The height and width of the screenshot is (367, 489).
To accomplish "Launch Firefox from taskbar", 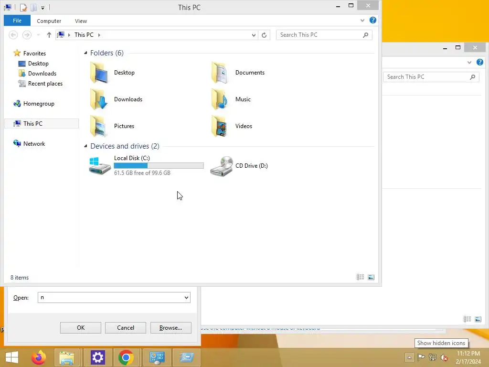I will click(x=39, y=357).
